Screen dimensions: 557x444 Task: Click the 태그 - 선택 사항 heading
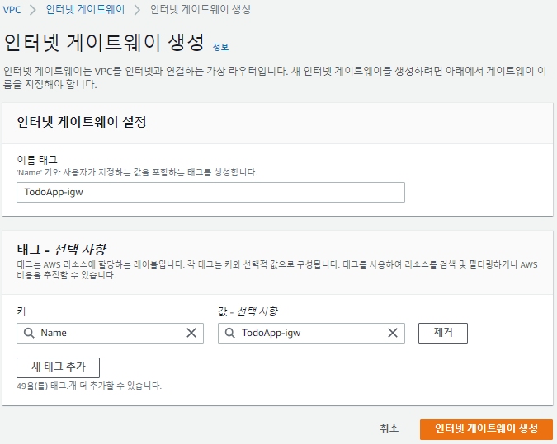62,250
